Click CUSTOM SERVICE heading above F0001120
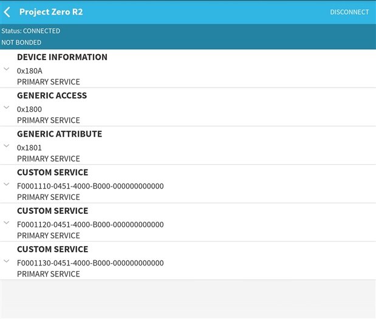This screenshot has width=376, height=319. pyautogui.click(x=52, y=211)
